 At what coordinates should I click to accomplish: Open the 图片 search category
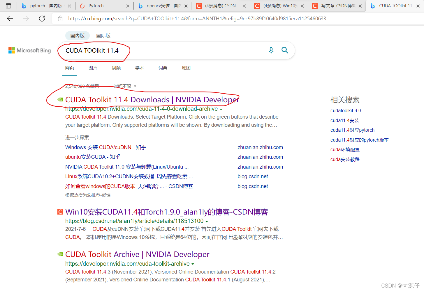[93, 68]
